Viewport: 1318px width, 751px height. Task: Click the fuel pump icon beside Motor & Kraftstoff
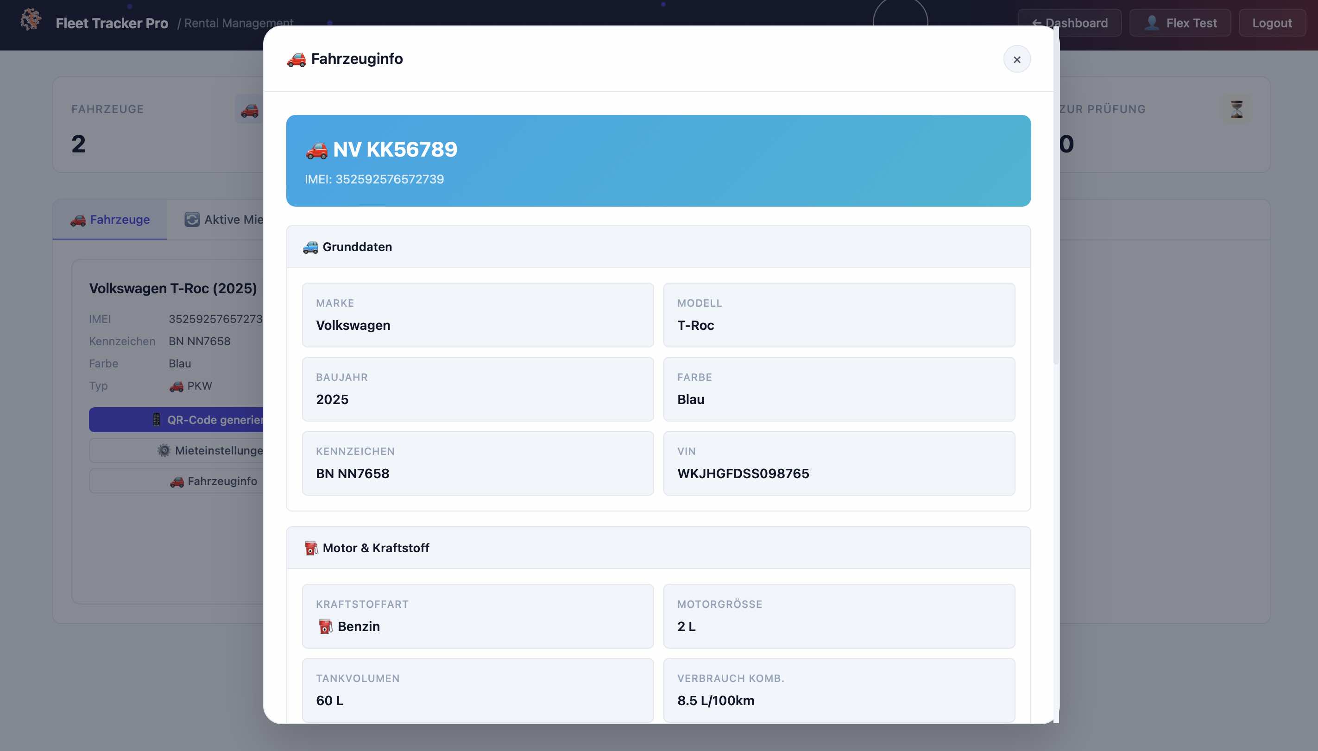click(311, 548)
